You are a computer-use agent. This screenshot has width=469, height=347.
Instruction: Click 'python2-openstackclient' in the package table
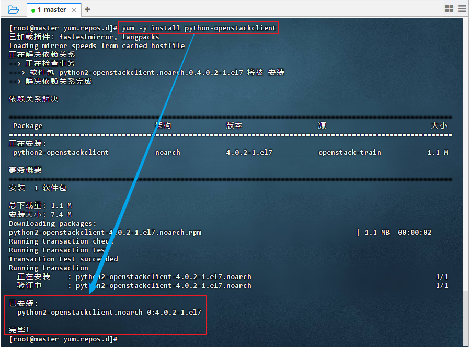pos(61,153)
